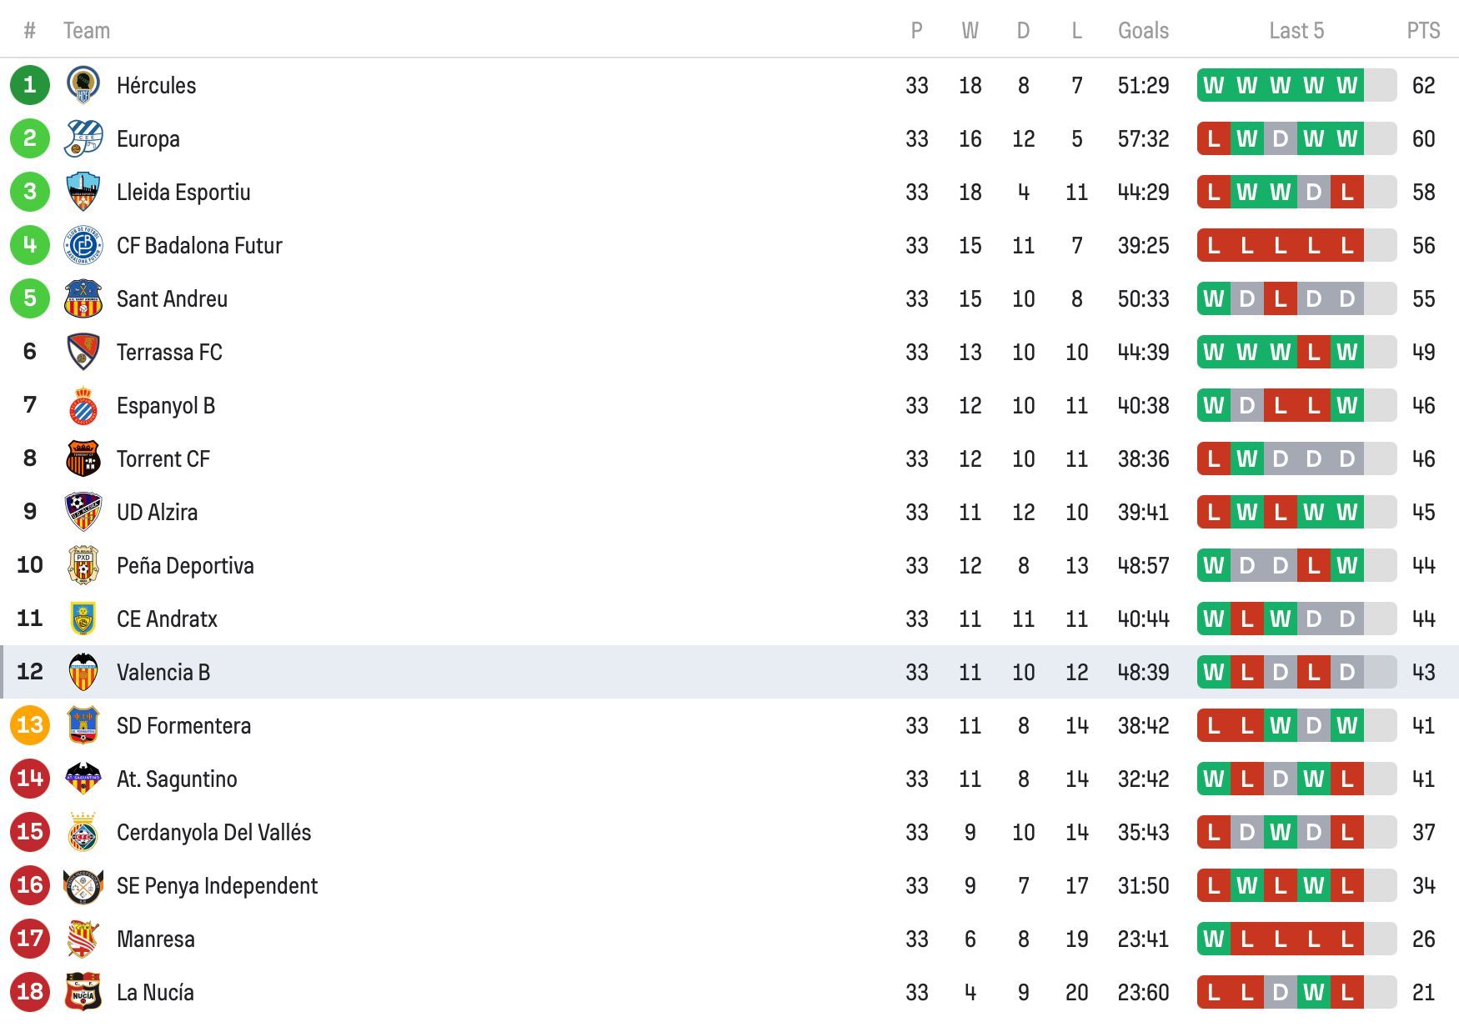Click the Sant Andreu club crest
The image size is (1459, 1027).
tap(83, 298)
